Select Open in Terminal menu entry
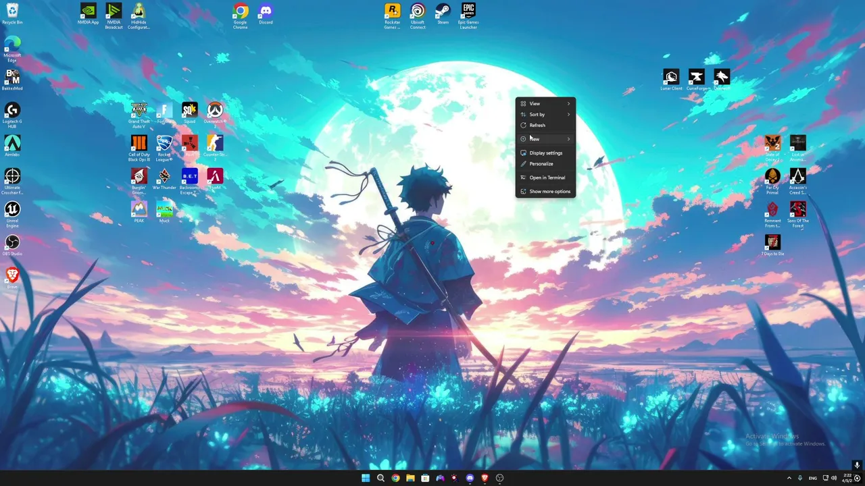This screenshot has width=865, height=486. [545, 178]
